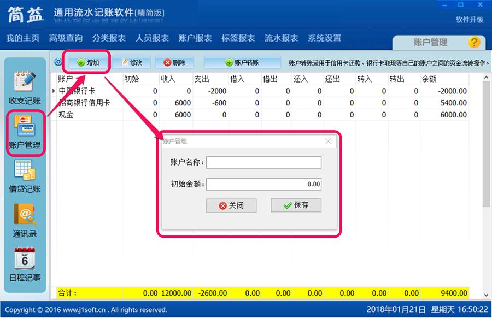Screen dimensions: 492x318
Task: Click the 删除 delete button
Action: [174, 62]
